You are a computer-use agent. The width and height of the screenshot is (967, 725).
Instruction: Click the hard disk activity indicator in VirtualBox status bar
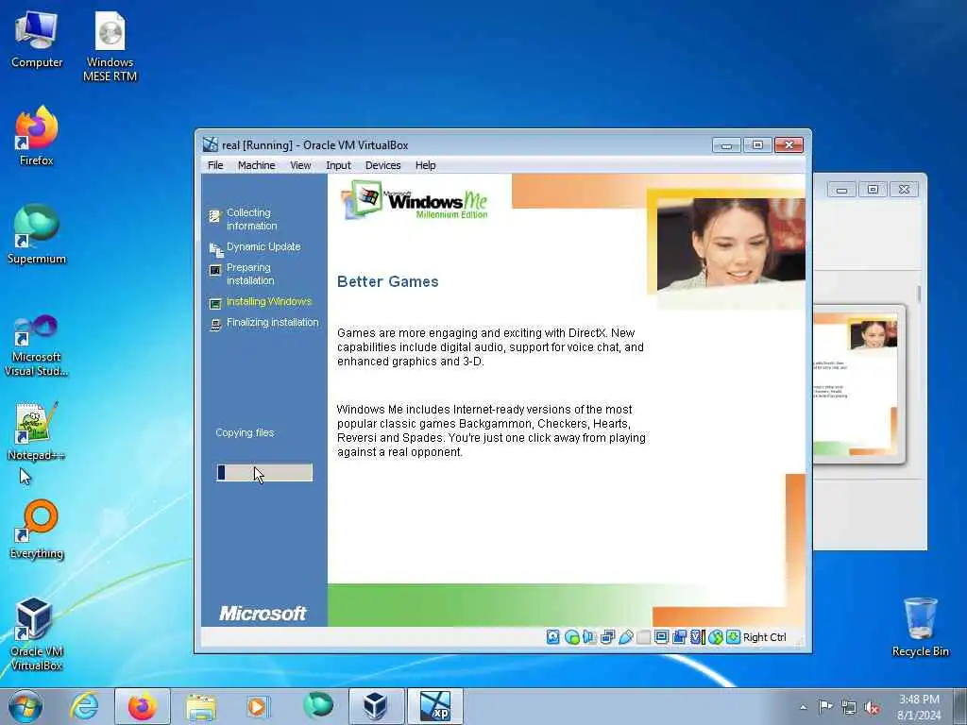pyautogui.click(x=553, y=637)
